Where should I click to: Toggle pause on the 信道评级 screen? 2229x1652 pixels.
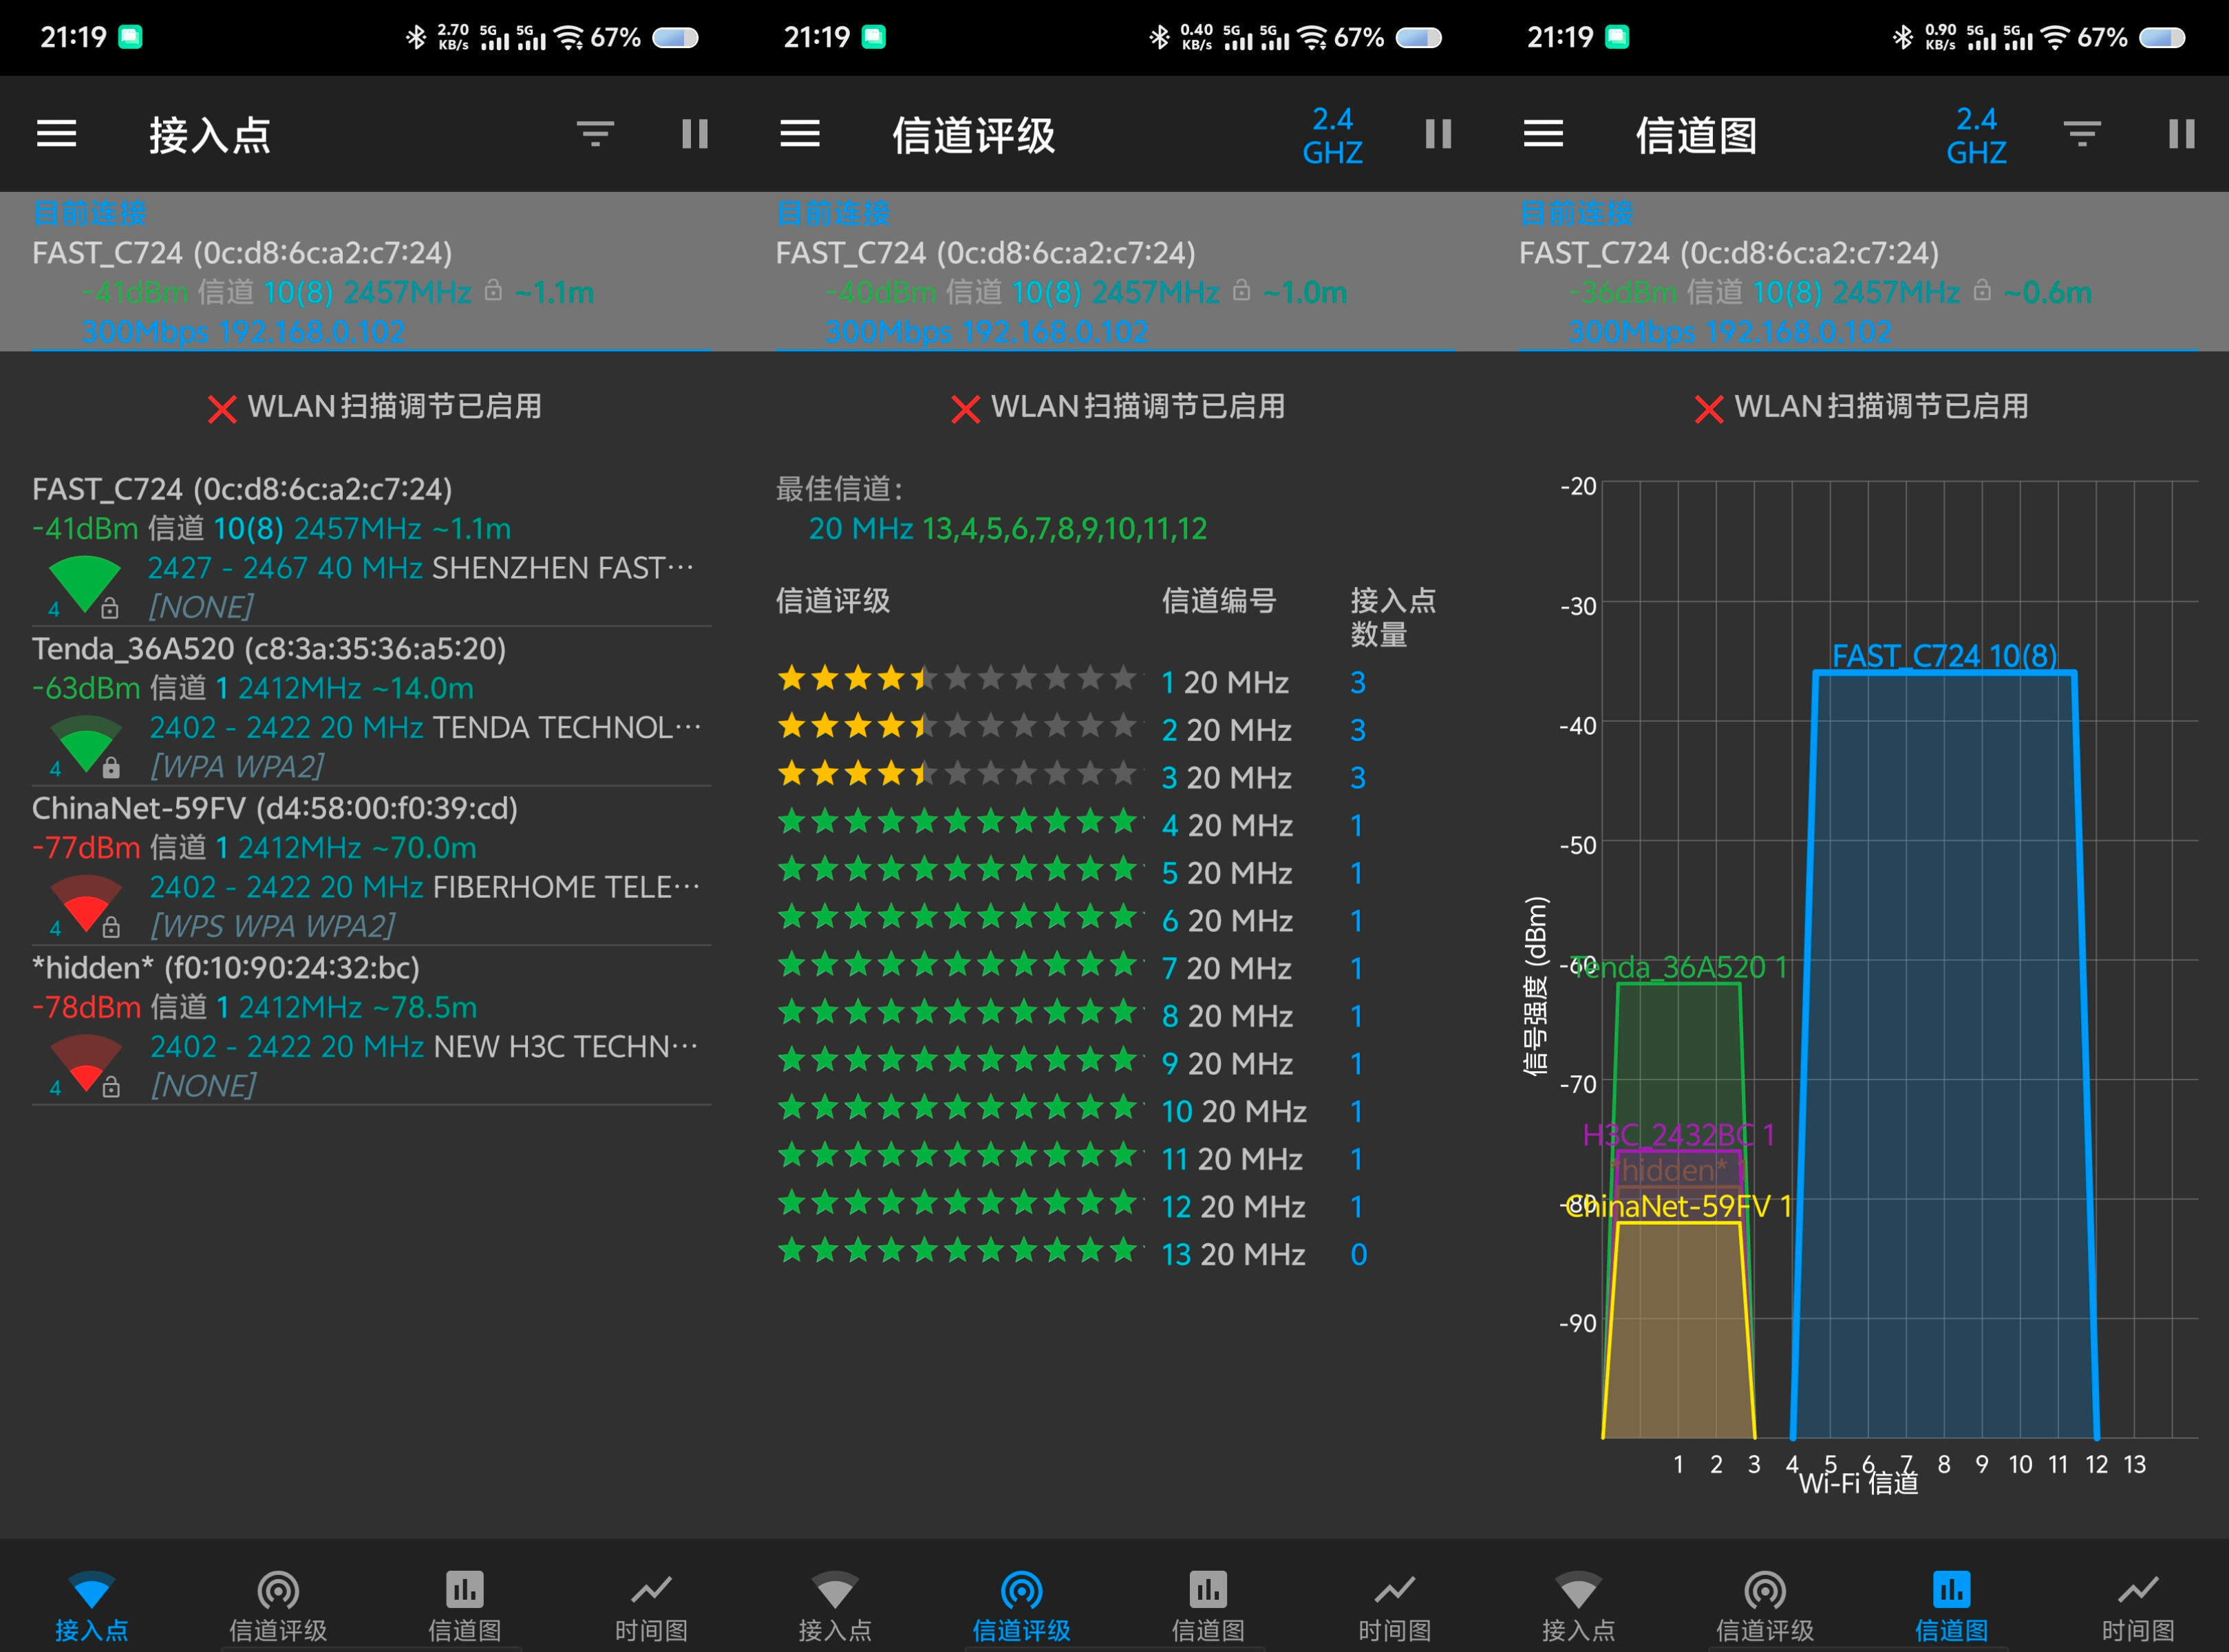point(1438,134)
